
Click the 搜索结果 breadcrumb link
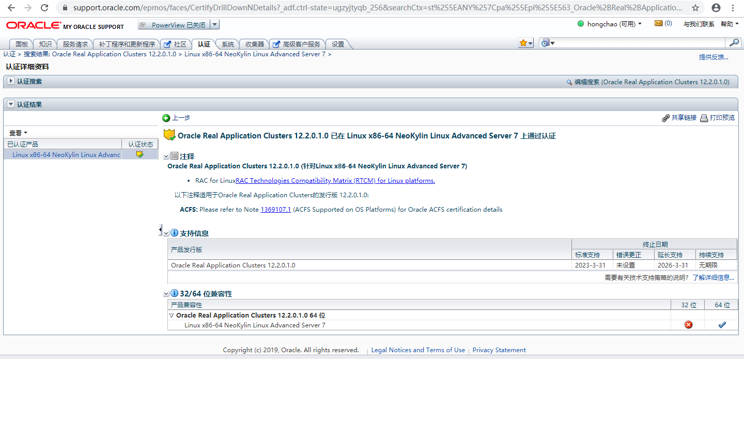[100, 54]
